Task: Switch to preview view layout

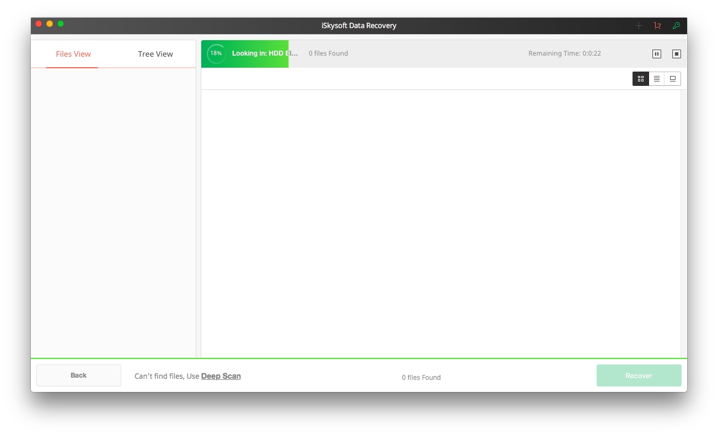Action: coord(672,79)
